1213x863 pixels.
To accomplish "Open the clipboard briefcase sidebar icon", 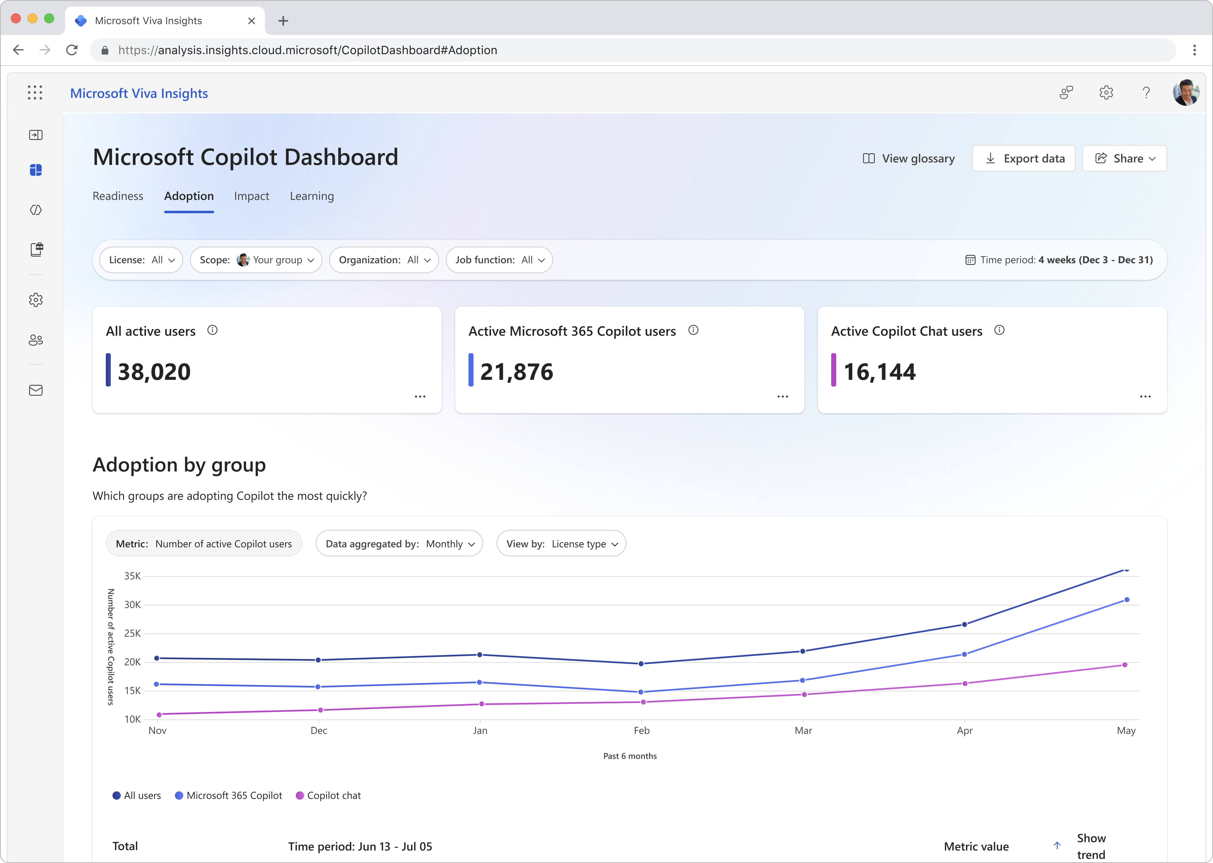I will [x=36, y=249].
